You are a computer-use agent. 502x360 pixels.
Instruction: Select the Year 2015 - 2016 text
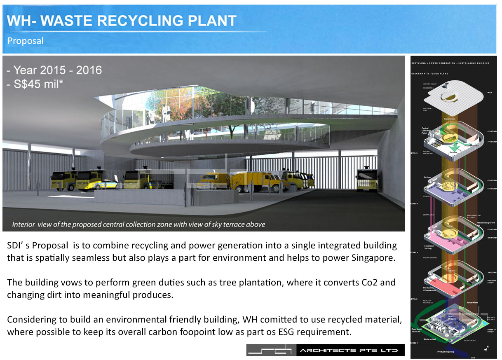[54, 70]
